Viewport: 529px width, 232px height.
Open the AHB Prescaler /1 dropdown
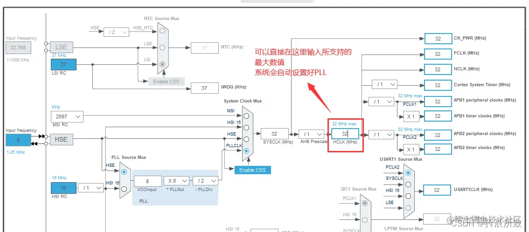[311, 134]
